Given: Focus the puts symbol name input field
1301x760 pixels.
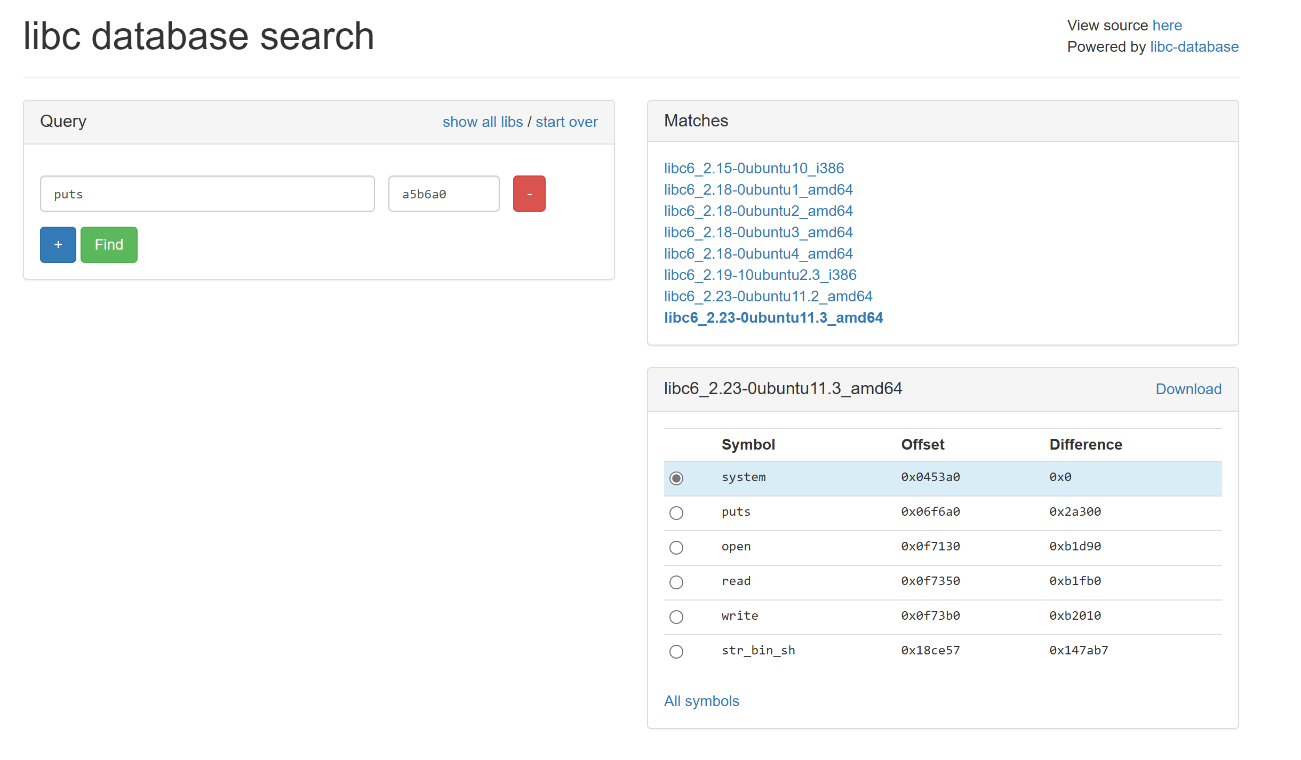Looking at the screenshot, I should tap(207, 194).
